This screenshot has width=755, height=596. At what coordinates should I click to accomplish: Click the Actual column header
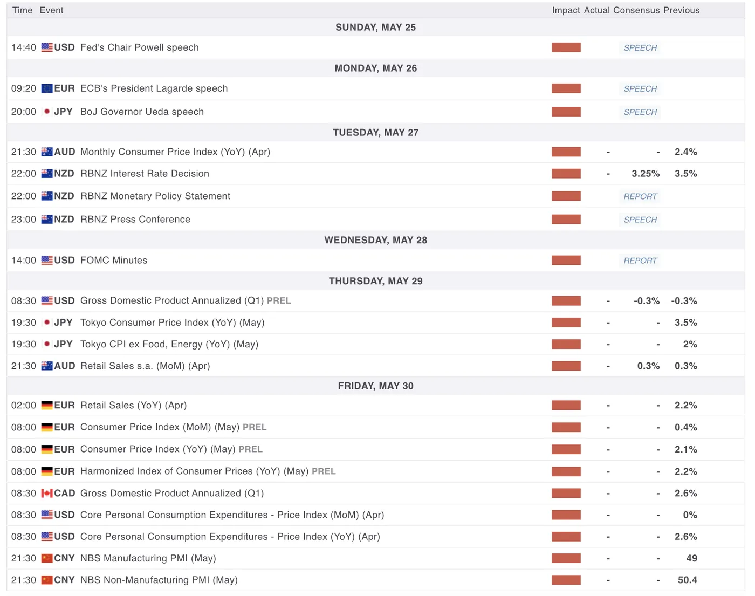coord(597,10)
